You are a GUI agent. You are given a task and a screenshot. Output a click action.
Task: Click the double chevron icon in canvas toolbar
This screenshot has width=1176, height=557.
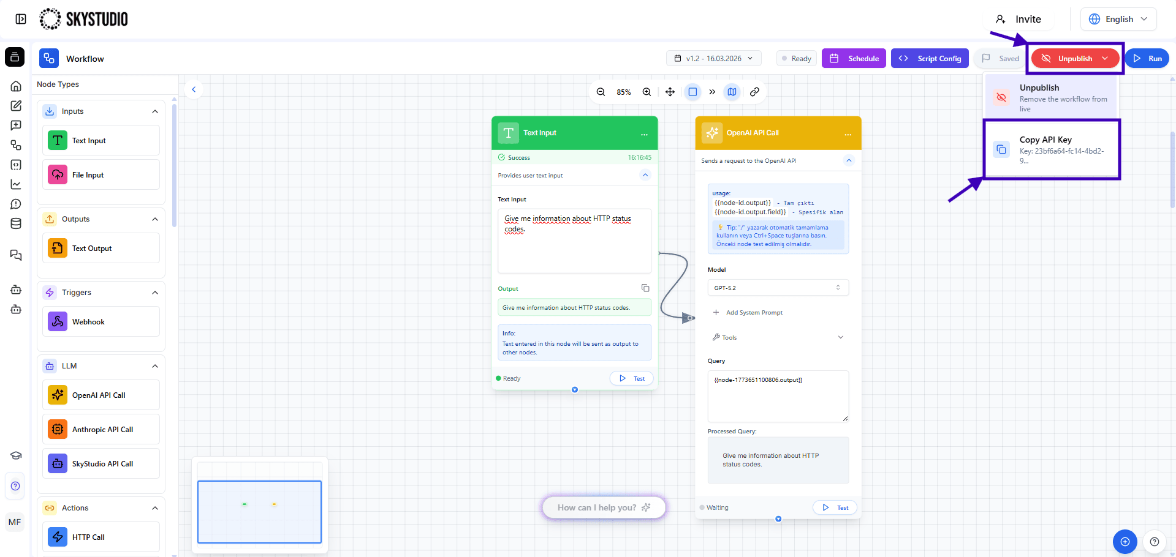712,92
